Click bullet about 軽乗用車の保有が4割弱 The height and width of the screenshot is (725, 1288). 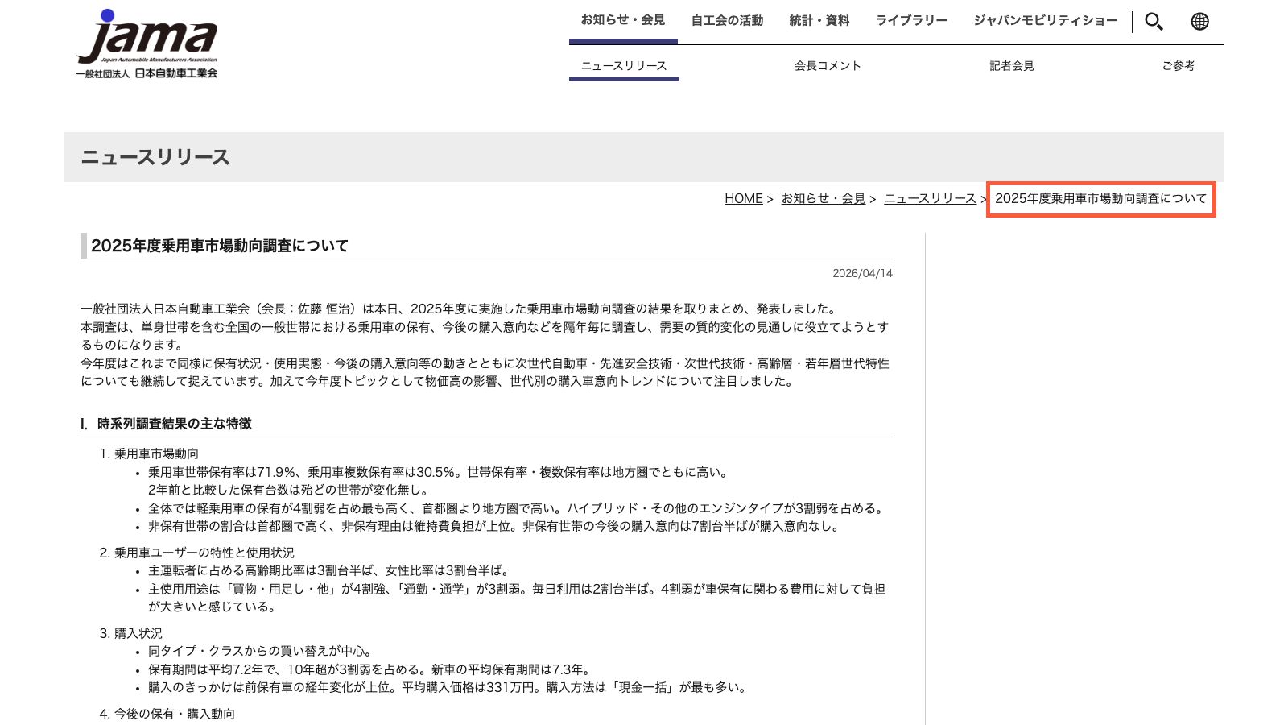pyautogui.click(x=517, y=508)
